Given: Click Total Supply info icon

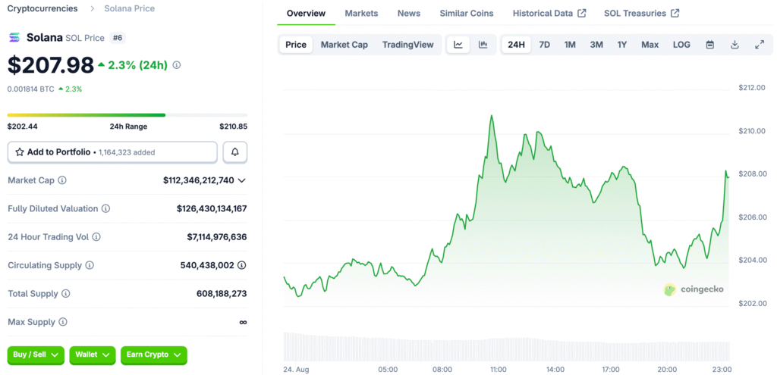Looking at the screenshot, I should [x=65, y=294].
